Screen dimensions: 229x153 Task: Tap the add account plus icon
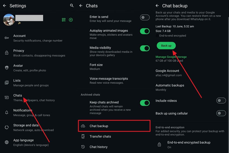pyautogui.click(x=71, y=20)
